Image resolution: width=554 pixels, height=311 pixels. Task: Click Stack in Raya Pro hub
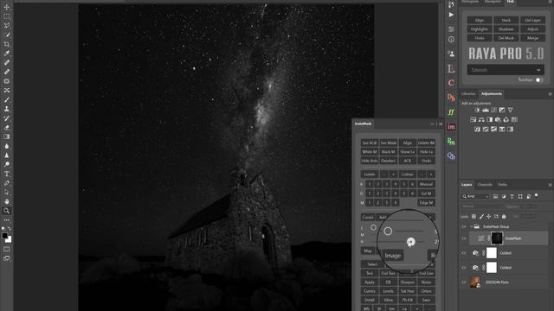pyautogui.click(x=506, y=21)
